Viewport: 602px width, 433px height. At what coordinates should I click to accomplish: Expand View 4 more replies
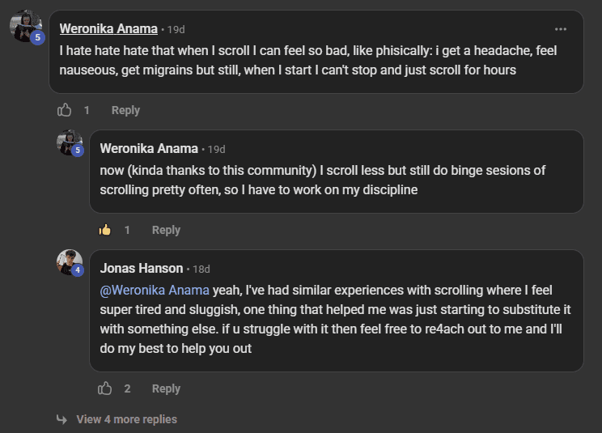click(126, 419)
